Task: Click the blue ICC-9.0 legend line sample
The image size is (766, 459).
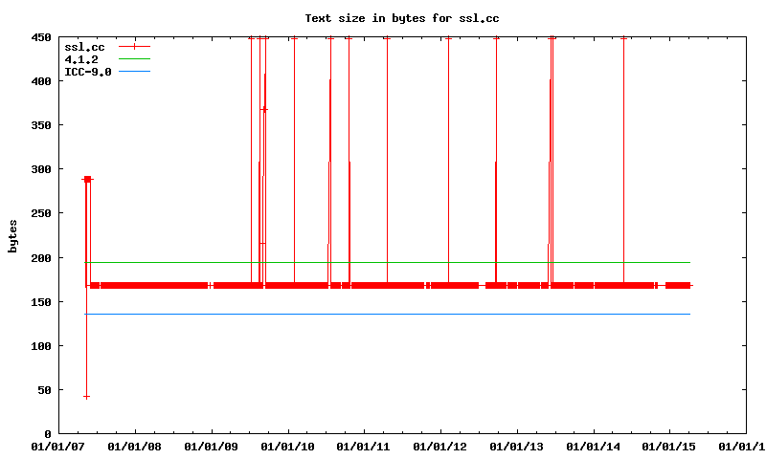Action: (x=135, y=72)
